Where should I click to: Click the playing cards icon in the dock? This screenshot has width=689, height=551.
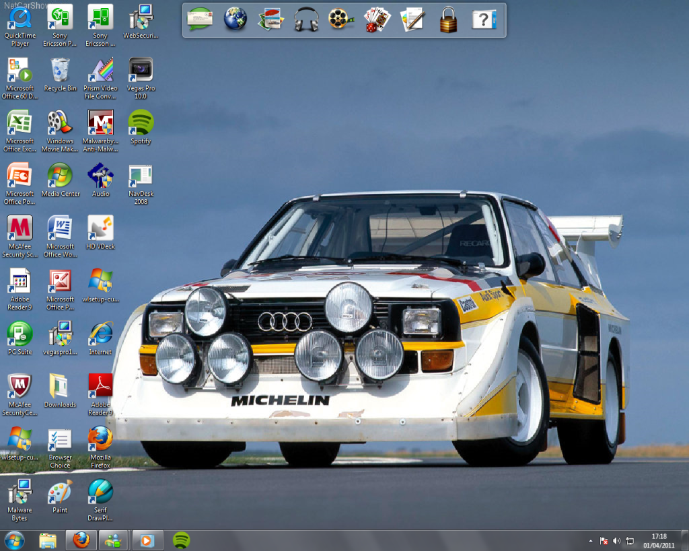click(377, 20)
